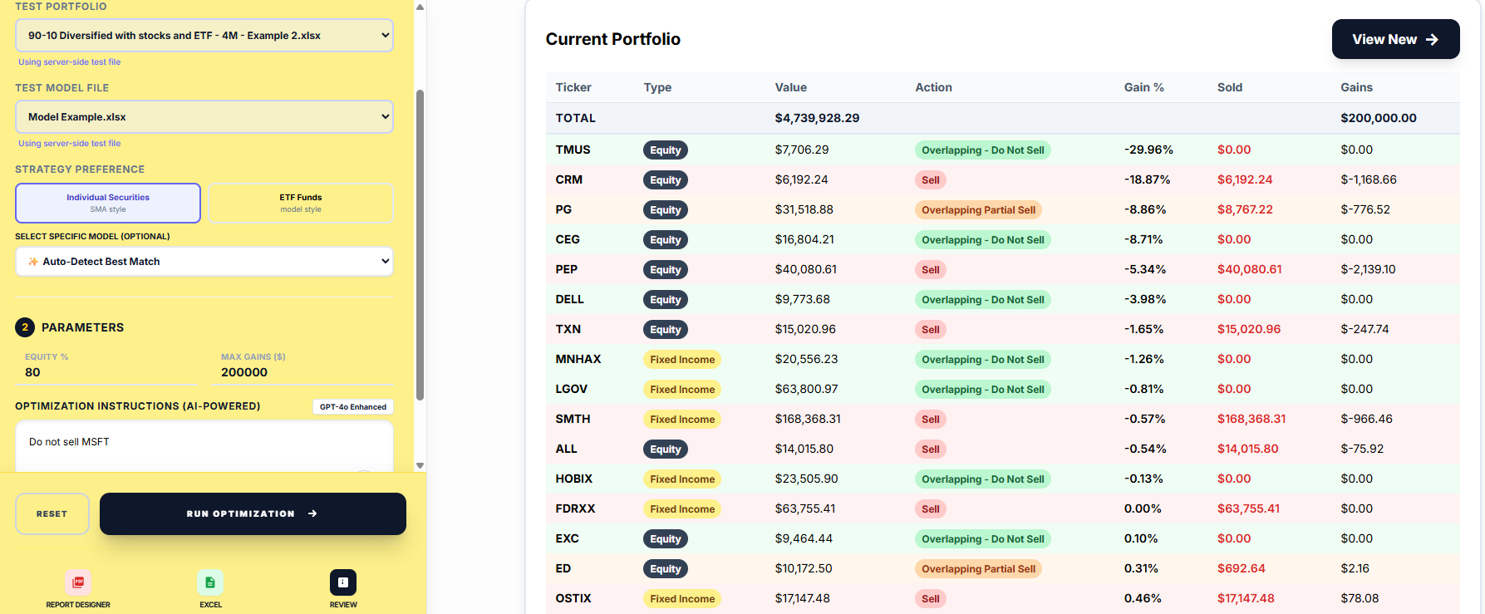Image resolution: width=1485 pixels, height=614 pixels.
Task: Click the Excel export icon
Action: [x=210, y=582]
